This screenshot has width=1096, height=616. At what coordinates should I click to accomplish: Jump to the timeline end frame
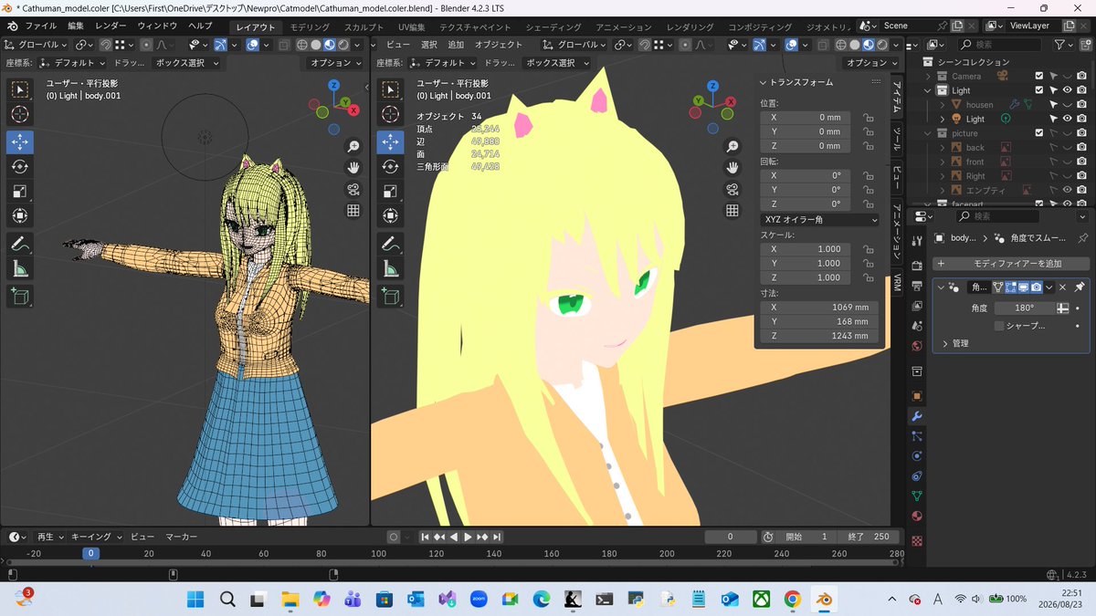pyautogui.click(x=498, y=537)
